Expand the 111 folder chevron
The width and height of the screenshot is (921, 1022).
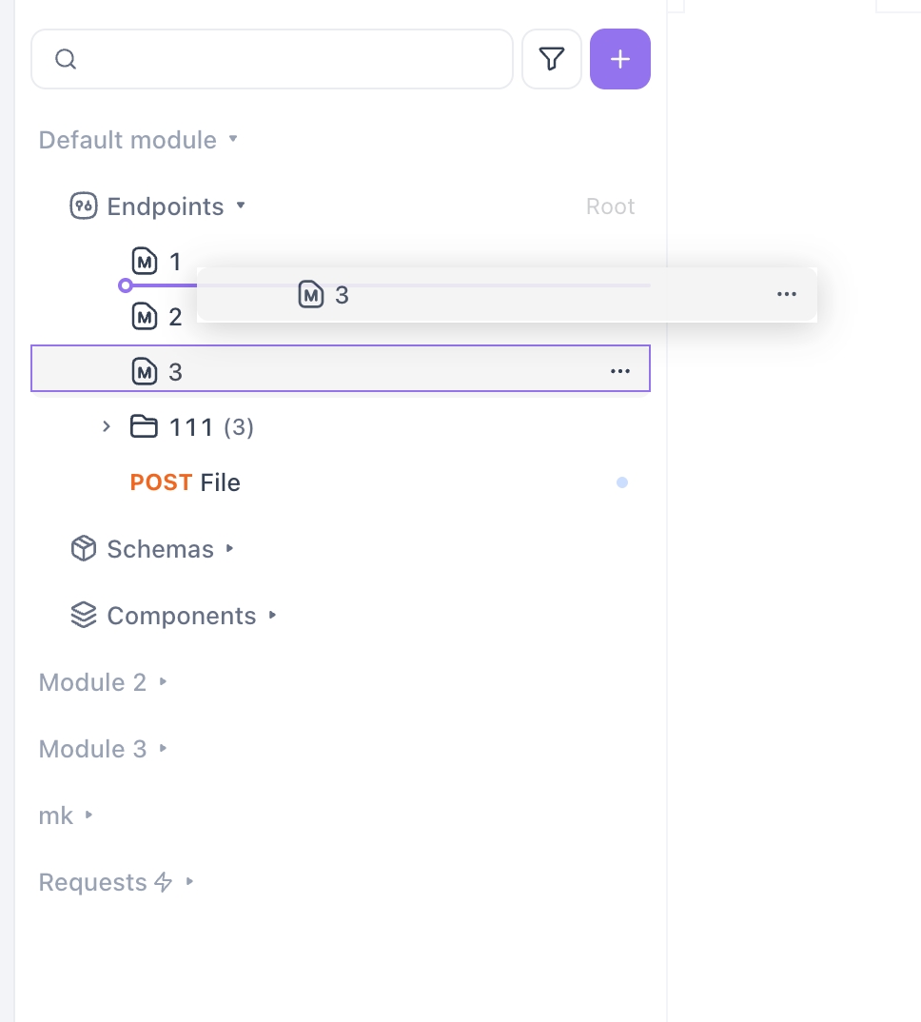pyautogui.click(x=107, y=426)
